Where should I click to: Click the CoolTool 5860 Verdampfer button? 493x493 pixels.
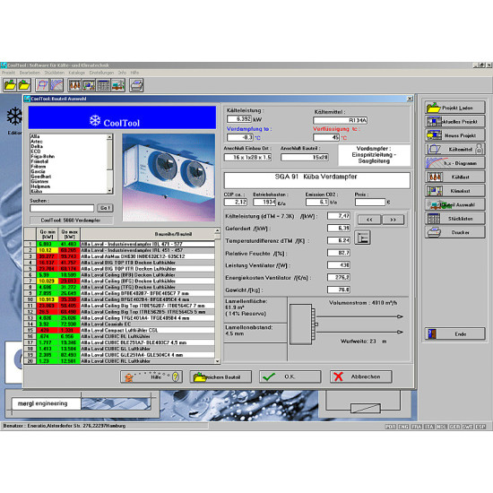pos(71,221)
